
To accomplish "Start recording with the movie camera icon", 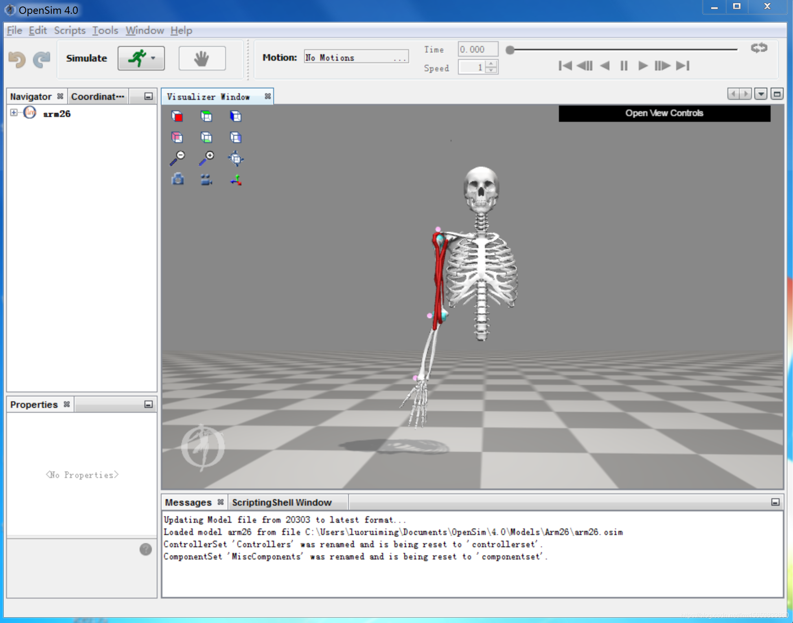I will (x=206, y=179).
